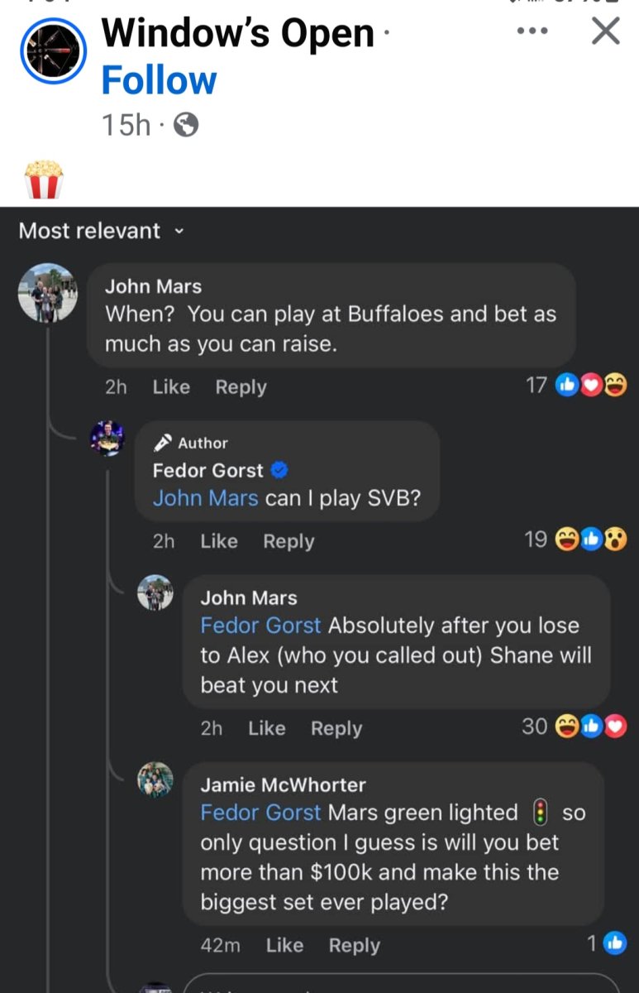Expand the Most relevant sort dropdown
The height and width of the screenshot is (993, 639).
point(101,231)
